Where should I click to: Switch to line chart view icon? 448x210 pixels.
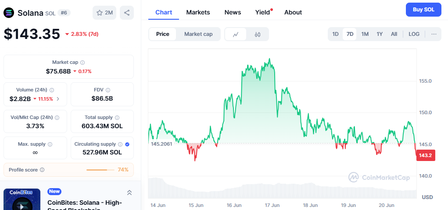[236, 34]
